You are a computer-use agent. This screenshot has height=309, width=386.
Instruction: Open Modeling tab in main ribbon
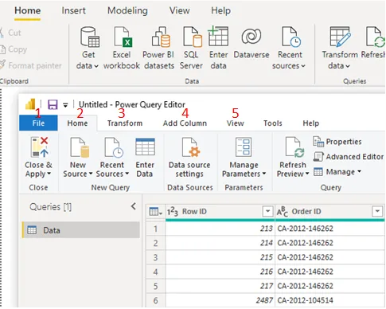(127, 10)
